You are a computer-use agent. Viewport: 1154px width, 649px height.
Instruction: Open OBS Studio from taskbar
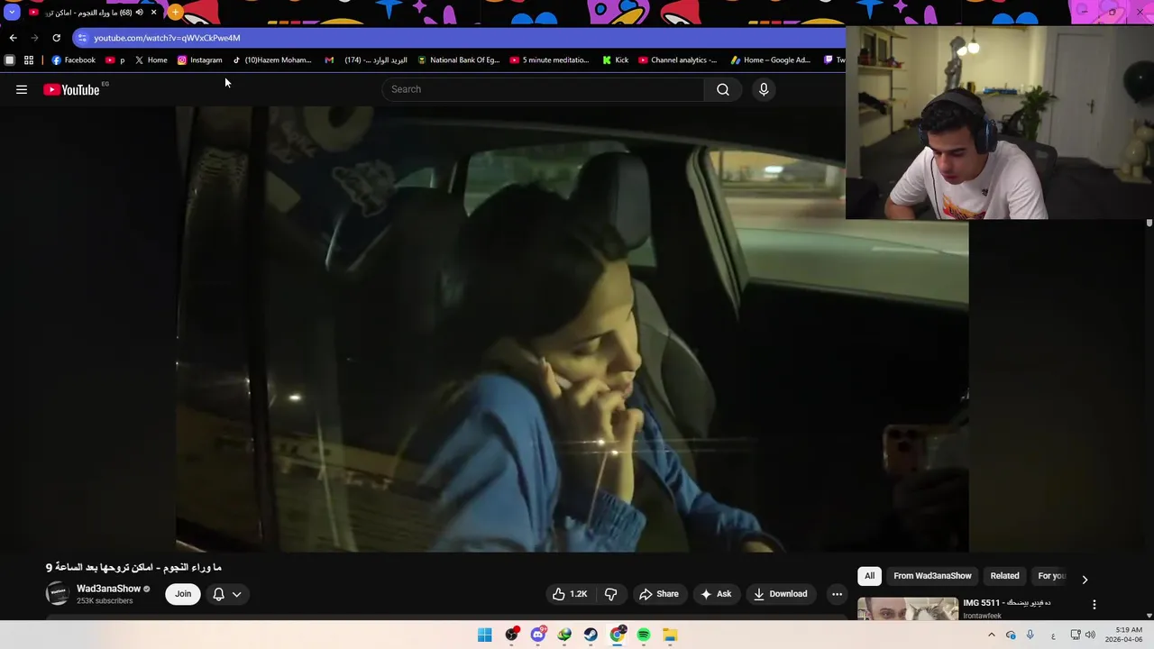point(512,635)
